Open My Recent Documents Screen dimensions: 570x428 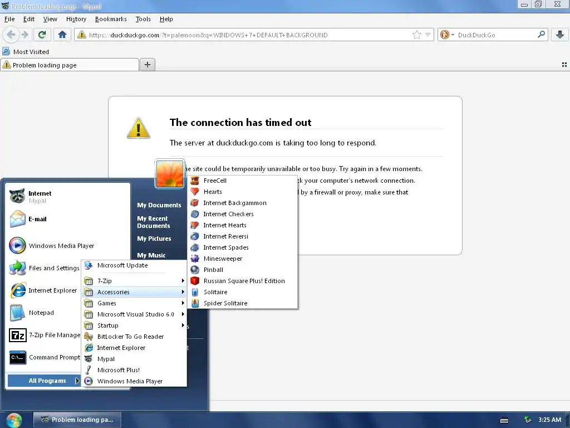tap(154, 222)
